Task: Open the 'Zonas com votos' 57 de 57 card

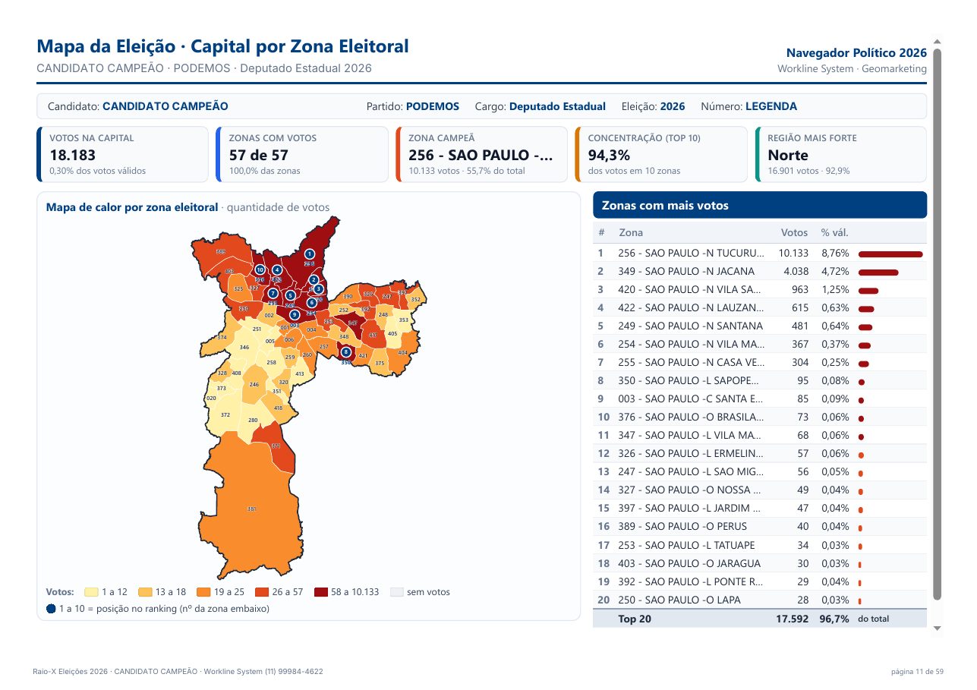Action: tap(302, 155)
